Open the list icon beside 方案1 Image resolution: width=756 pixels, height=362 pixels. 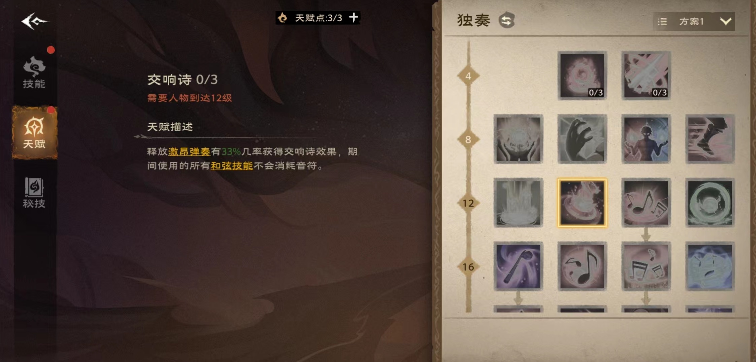(662, 22)
